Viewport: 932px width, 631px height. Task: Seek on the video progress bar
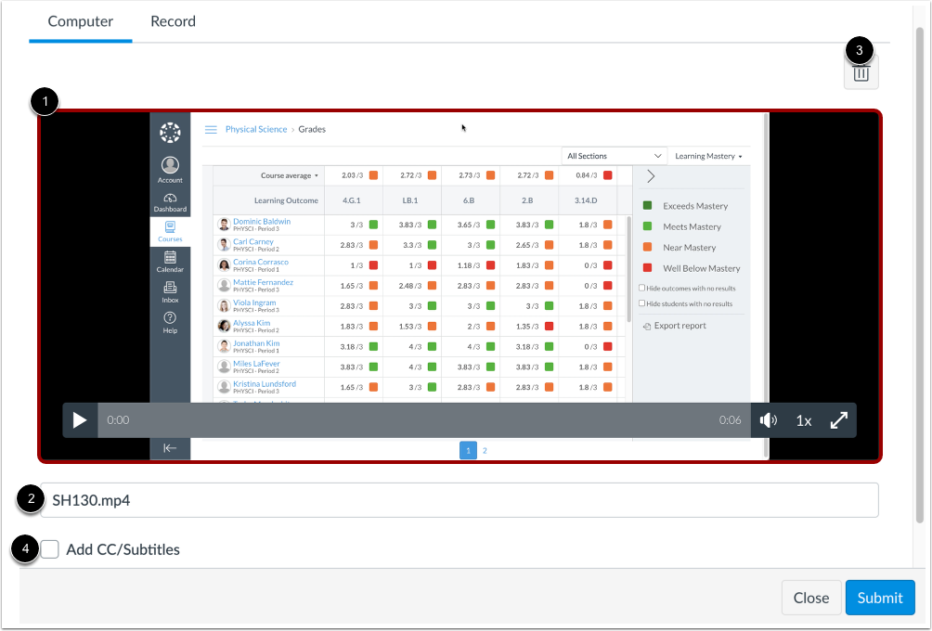tap(424, 420)
